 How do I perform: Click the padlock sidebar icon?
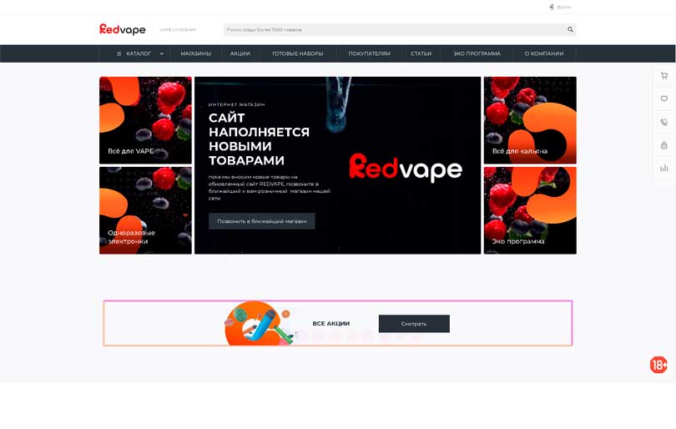tap(664, 145)
